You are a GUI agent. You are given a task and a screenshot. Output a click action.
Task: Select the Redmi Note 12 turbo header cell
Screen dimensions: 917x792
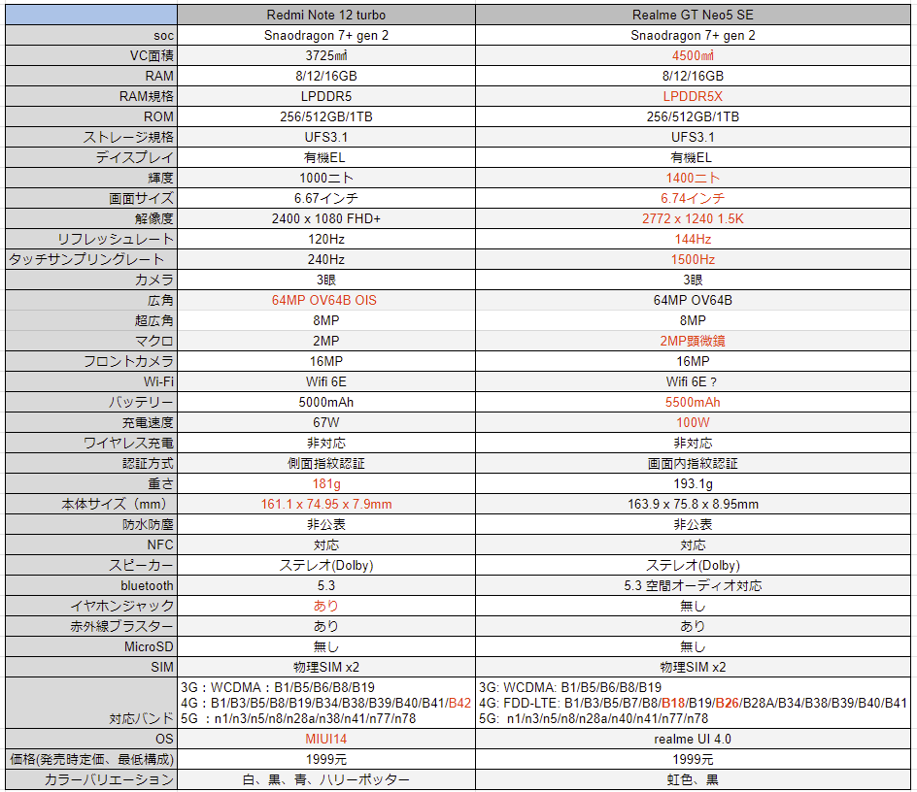tap(326, 15)
